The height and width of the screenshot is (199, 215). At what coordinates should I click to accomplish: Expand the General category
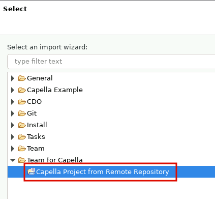(13, 78)
